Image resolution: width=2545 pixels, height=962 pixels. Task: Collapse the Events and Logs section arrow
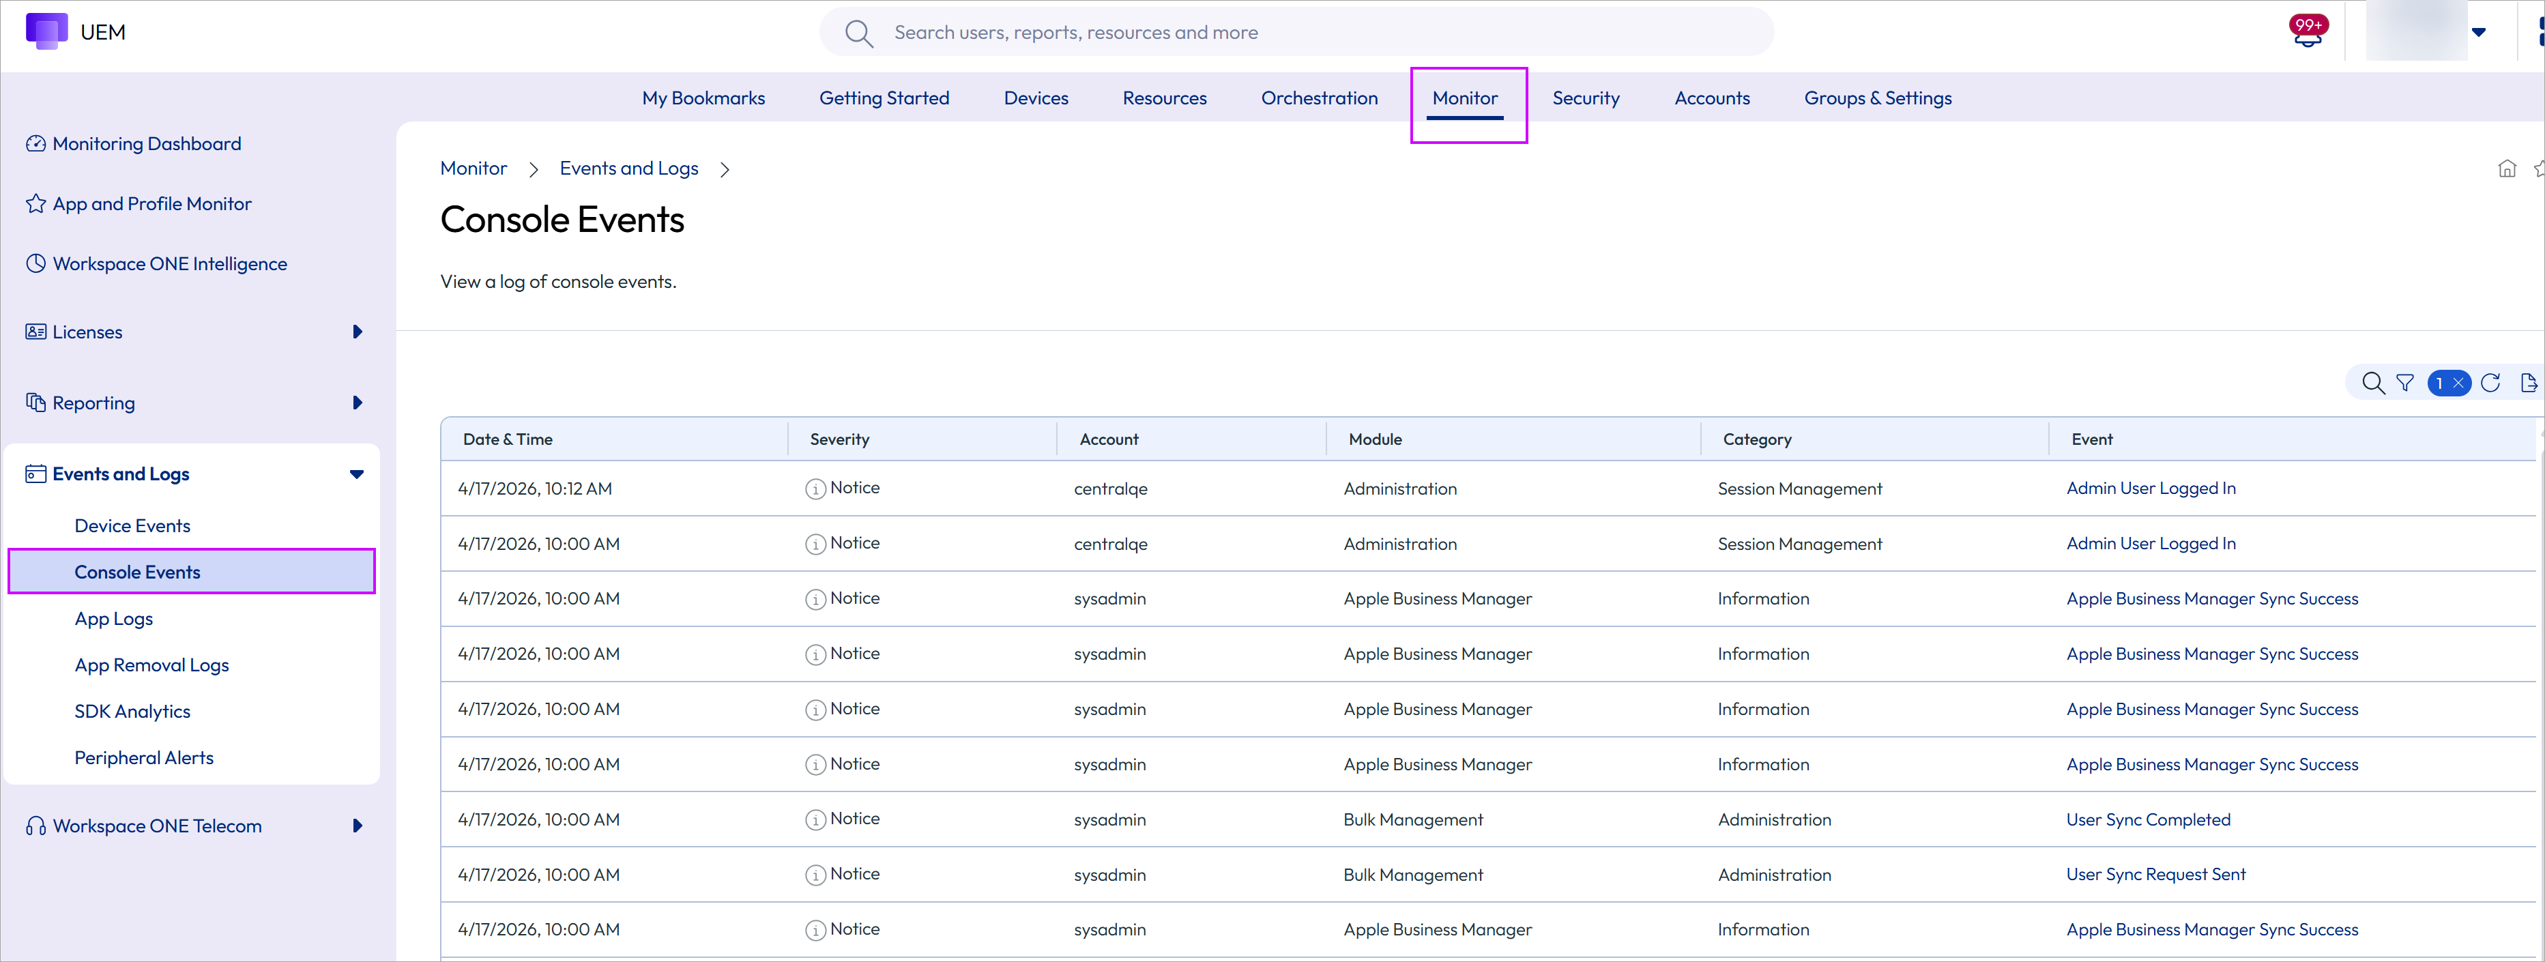(357, 474)
